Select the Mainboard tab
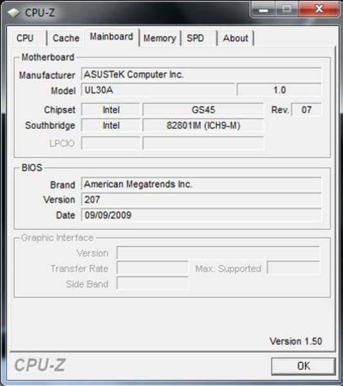 pos(111,37)
